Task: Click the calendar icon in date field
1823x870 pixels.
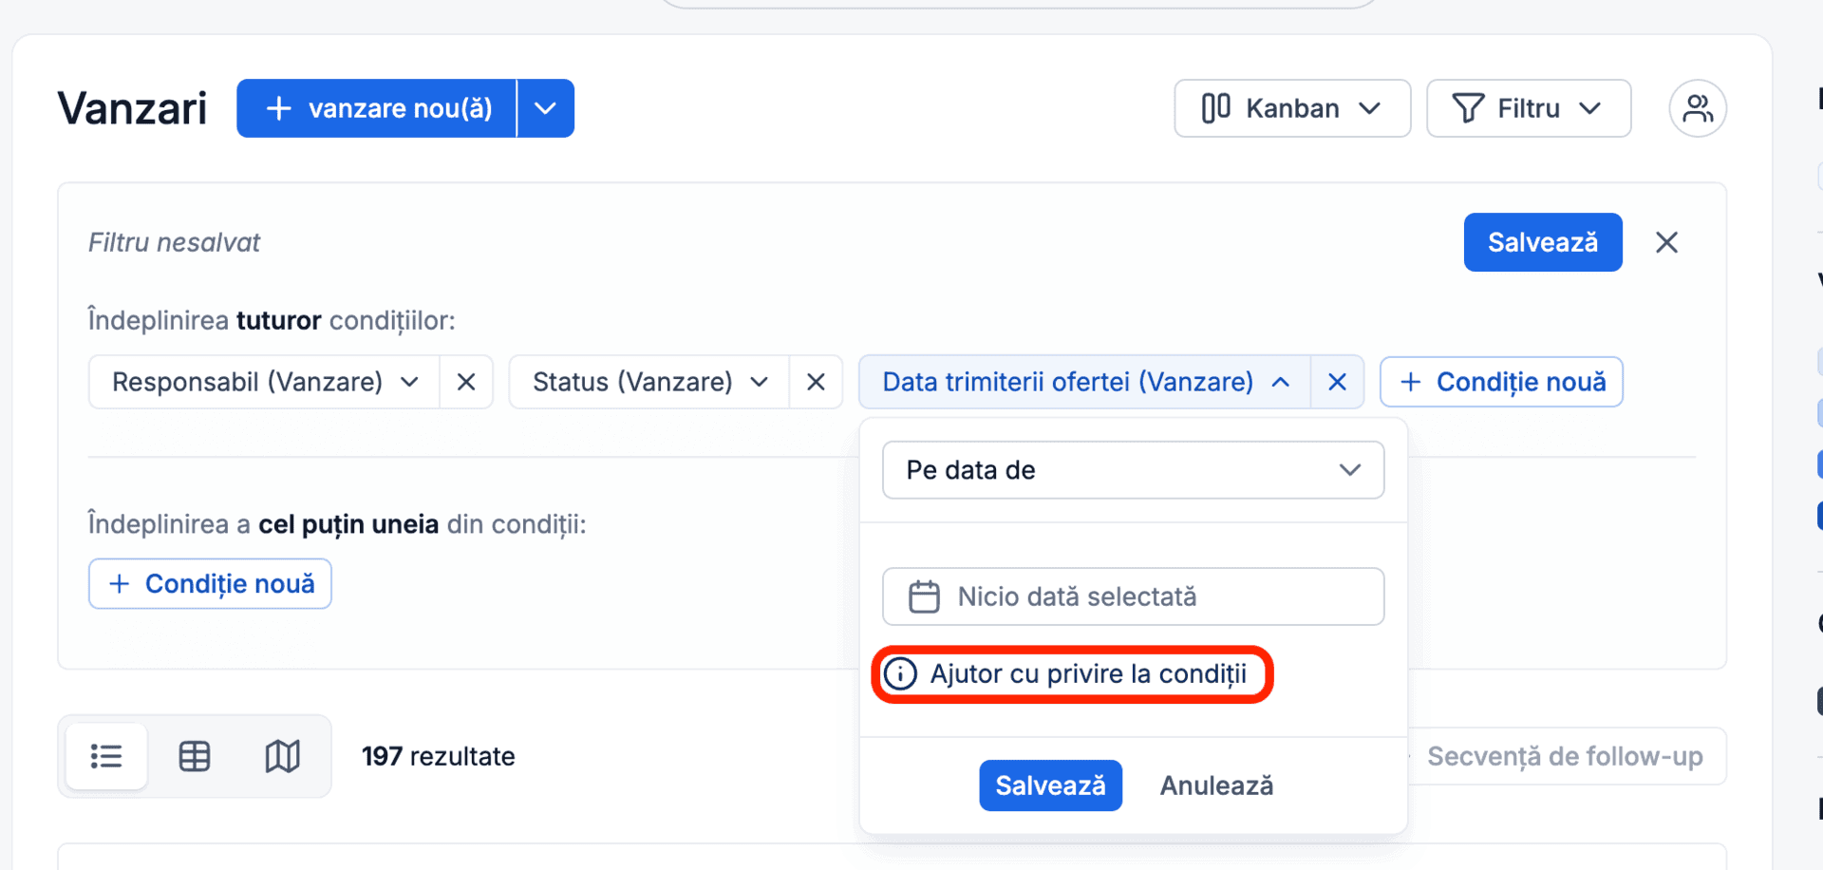Action: click(924, 596)
